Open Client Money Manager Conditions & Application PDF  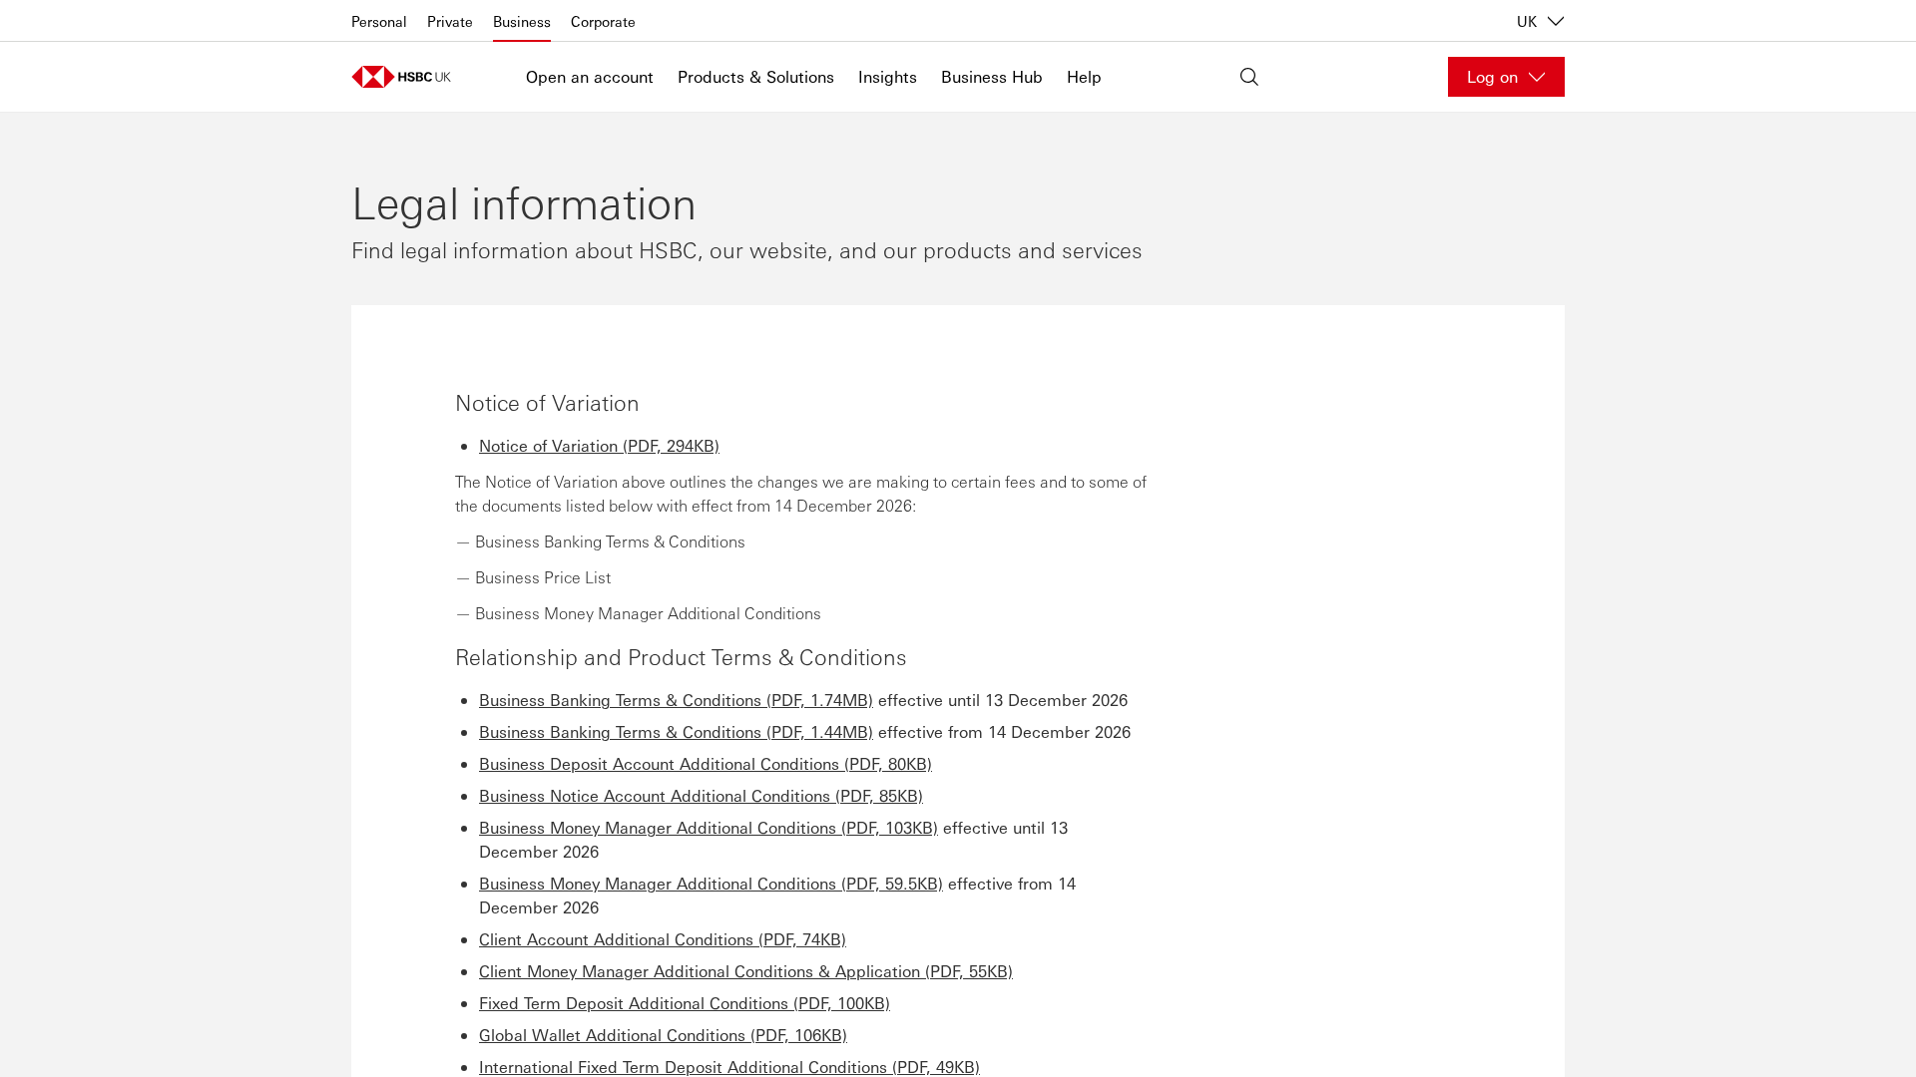tap(745, 971)
